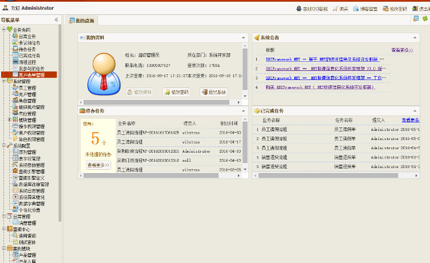Open 通用查询 in the navigation tree
The height and width of the screenshot is (263, 430).
(x=27, y=236)
